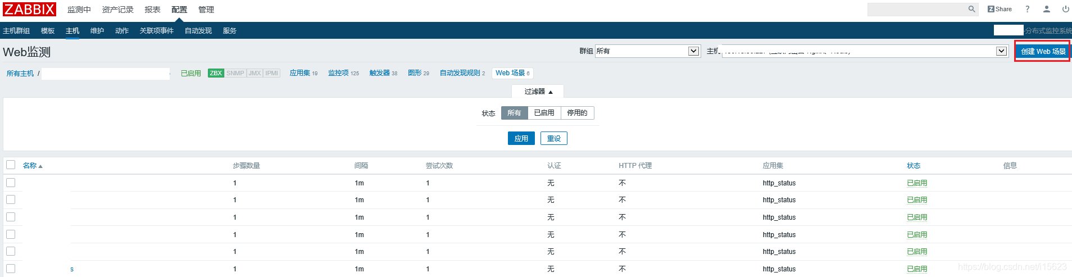This screenshot has height=277, width=1072.
Task: Open 资产记录 top menu
Action: point(117,10)
